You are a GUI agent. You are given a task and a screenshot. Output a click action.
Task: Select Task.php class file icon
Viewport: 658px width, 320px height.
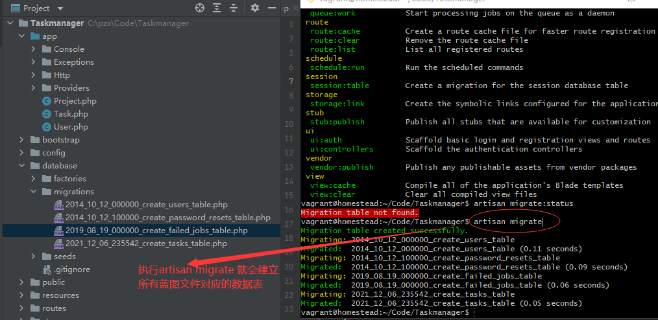[47, 114]
